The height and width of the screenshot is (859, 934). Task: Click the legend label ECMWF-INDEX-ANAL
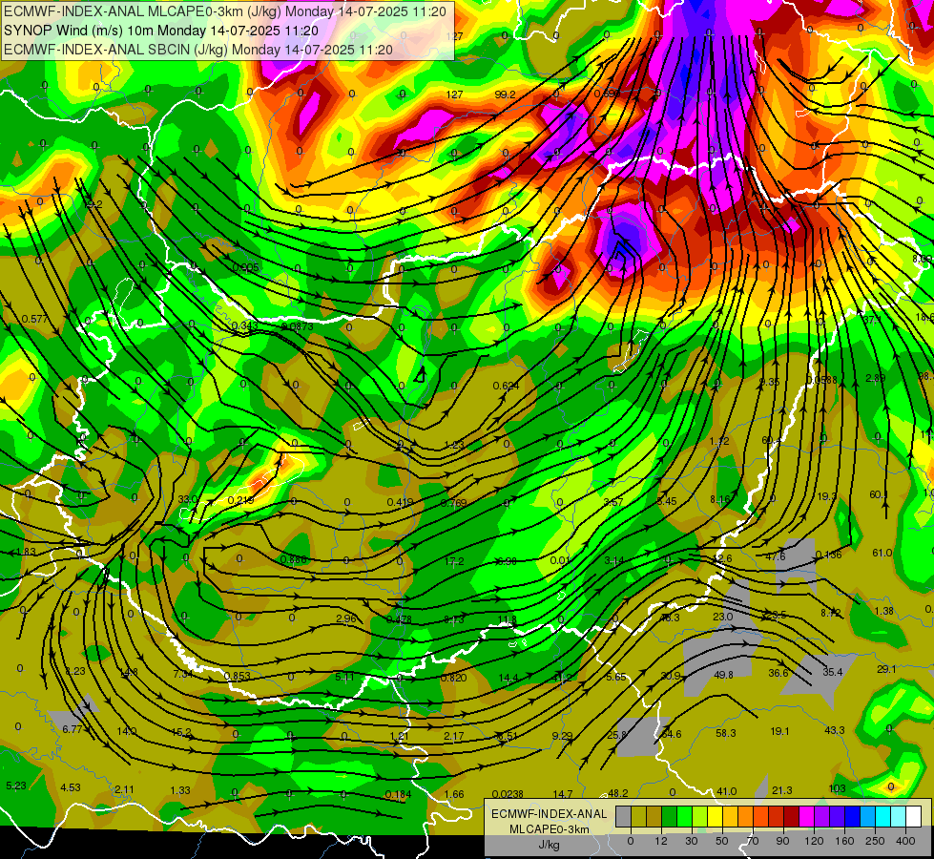(x=550, y=814)
